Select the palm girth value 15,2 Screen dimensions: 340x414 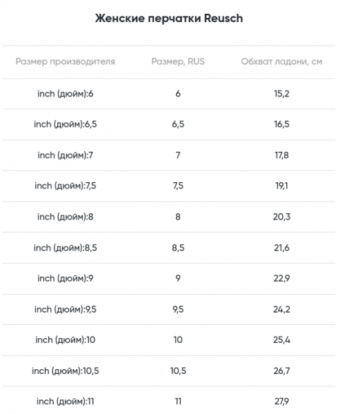tap(281, 94)
